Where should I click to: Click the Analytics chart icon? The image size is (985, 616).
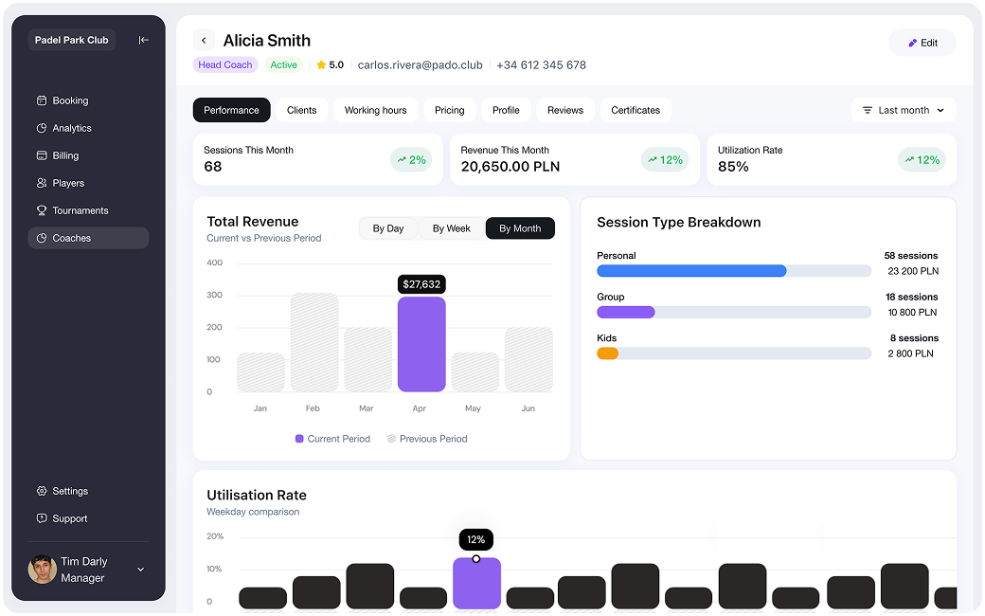pos(42,128)
